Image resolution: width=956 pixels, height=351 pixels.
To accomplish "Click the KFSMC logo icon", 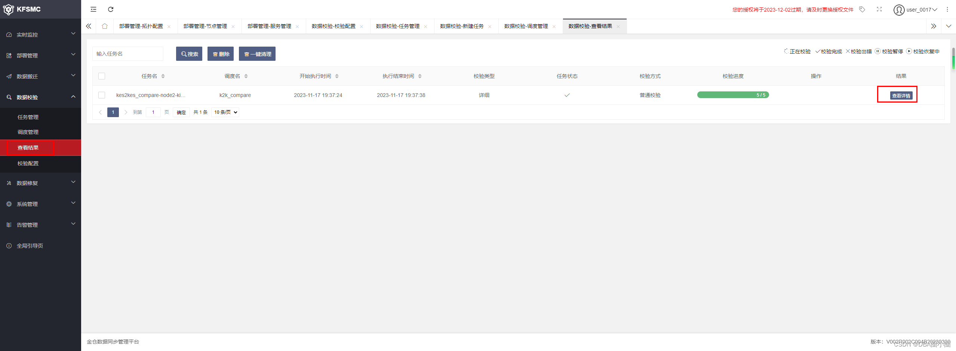I will pos(8,9).
